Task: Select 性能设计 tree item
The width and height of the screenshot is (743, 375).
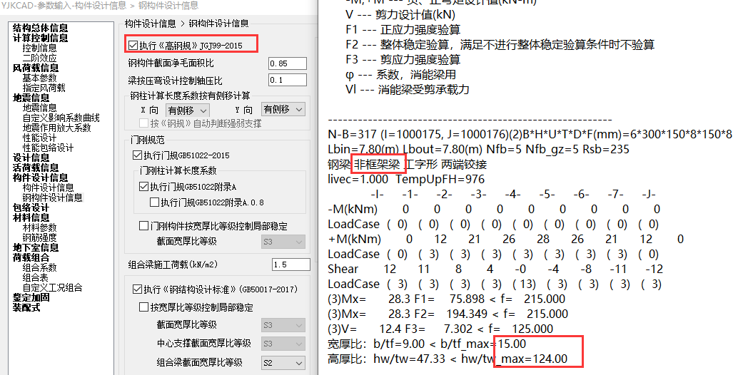Action: (40, 138)
